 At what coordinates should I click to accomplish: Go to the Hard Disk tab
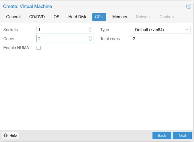click(x=77, y=17)
